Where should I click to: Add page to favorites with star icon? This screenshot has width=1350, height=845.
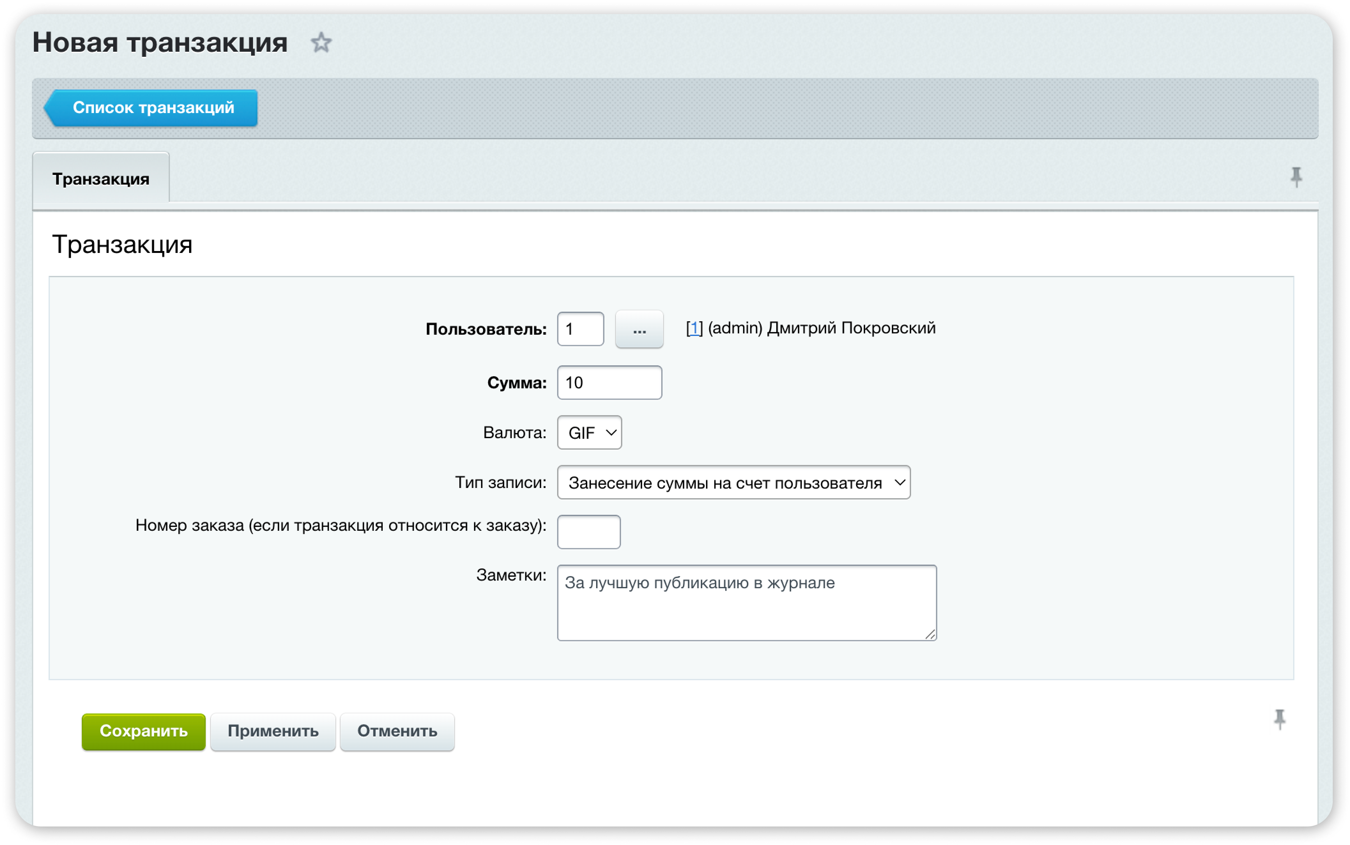click(x=321, y=43)
